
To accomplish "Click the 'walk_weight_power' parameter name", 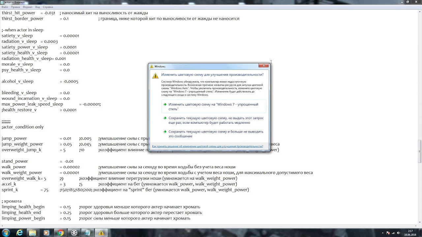I will click(22, 172).
